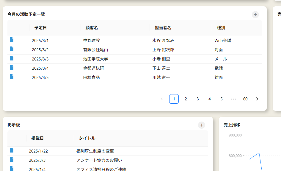Expand pagination ellipsis to skip pages
The height and width of the screenshot is (171, 281).
[x=233, y=99]
